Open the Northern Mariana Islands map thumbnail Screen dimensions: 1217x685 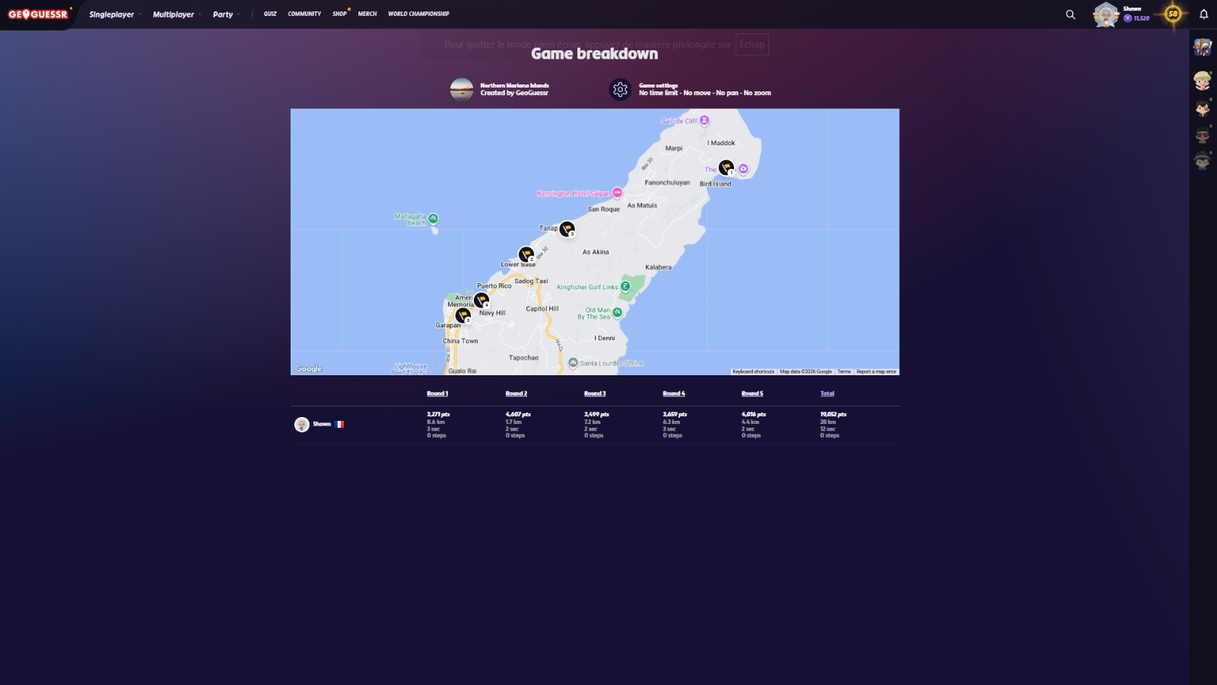462,90
